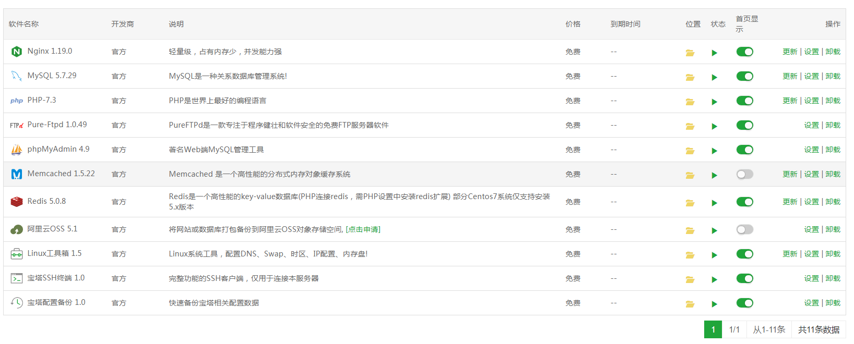Click the Pure-Ftpd status play icon
The width and height of the screenshot is (854, 344).
pyautogui.click(x=714, y=126)
